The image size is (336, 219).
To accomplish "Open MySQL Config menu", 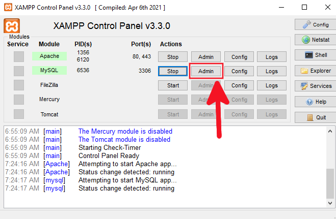I will click(239, 71).
